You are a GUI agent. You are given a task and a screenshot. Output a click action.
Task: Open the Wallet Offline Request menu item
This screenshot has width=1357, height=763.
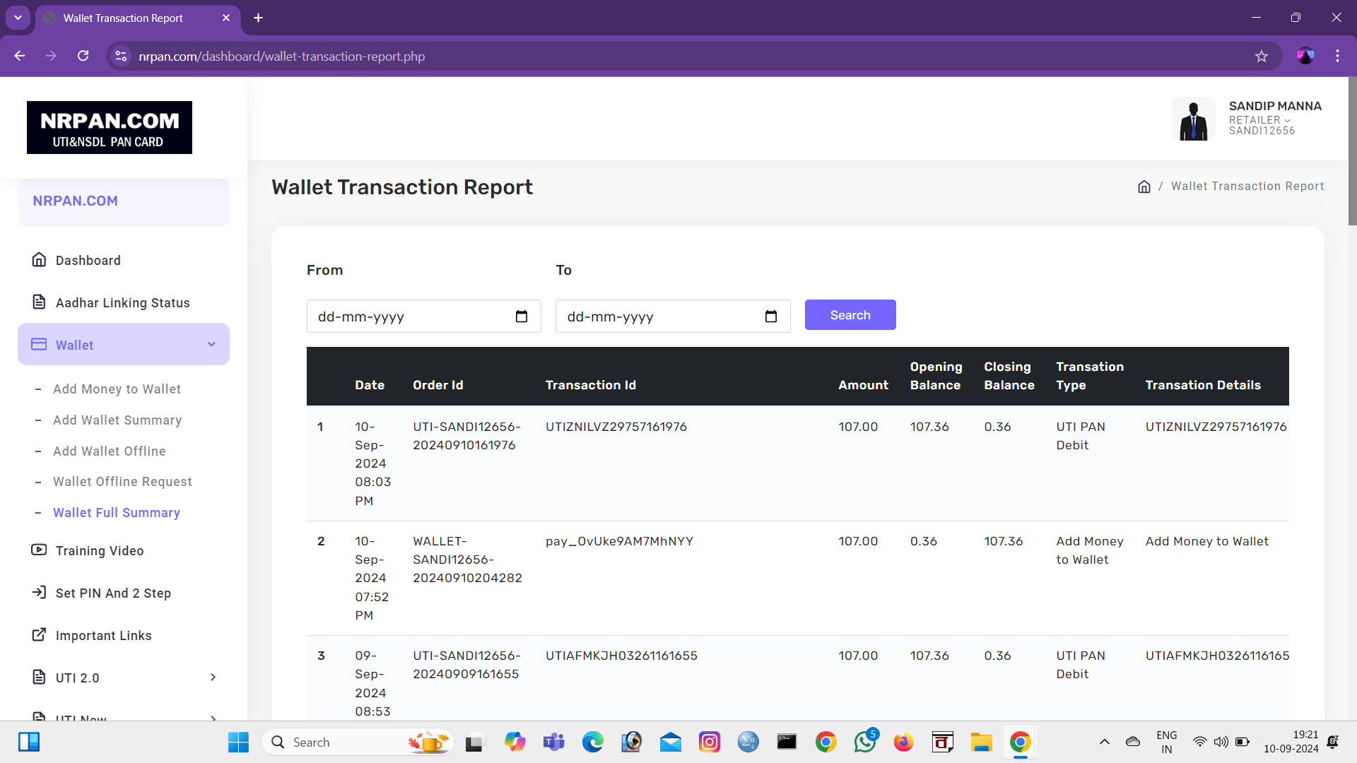(x=122, y=482)
